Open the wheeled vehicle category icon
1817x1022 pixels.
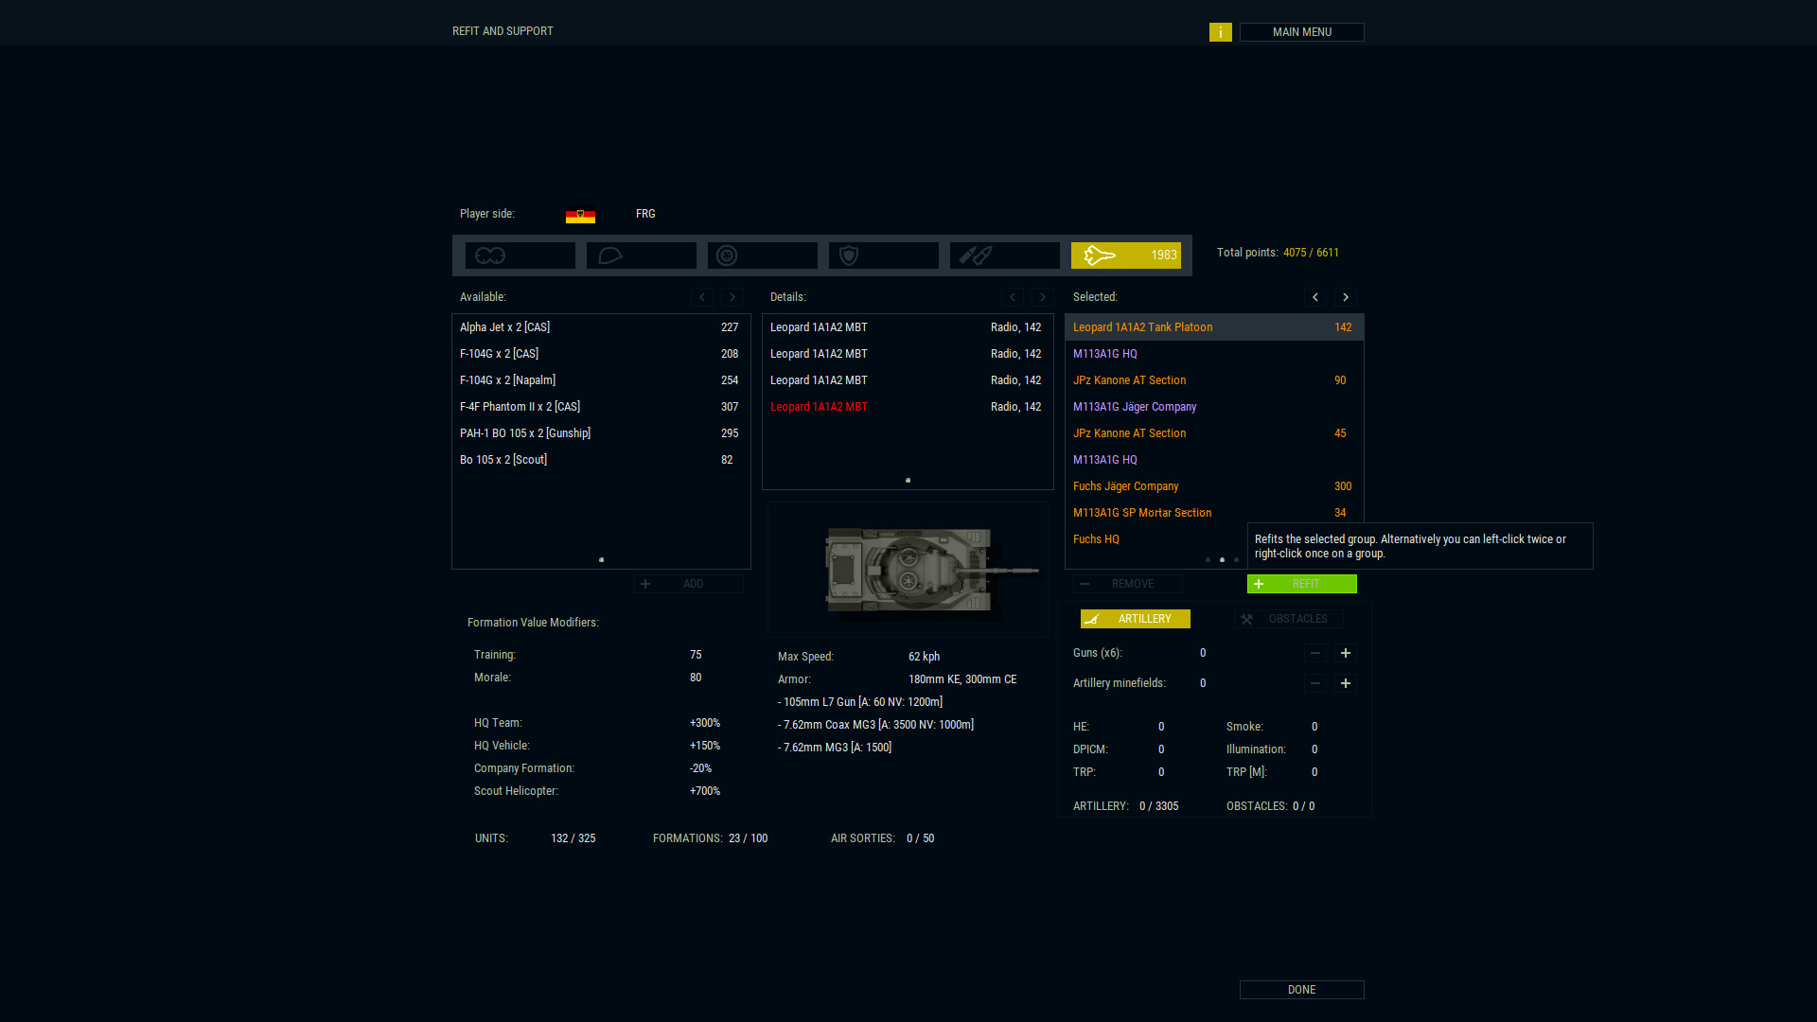click(x=728, y=255)
